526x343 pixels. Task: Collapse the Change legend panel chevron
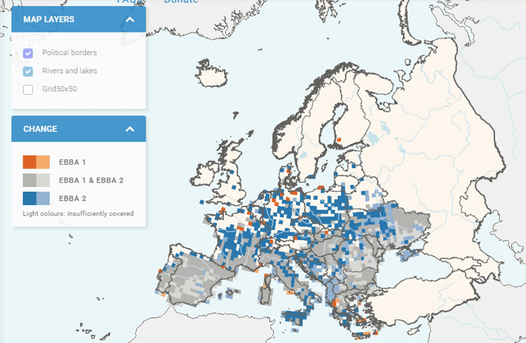(130, 129)
